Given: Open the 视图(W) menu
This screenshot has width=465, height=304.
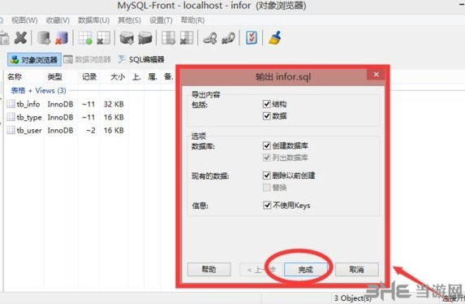Looking at the screenshot, I should coord(24,20).
